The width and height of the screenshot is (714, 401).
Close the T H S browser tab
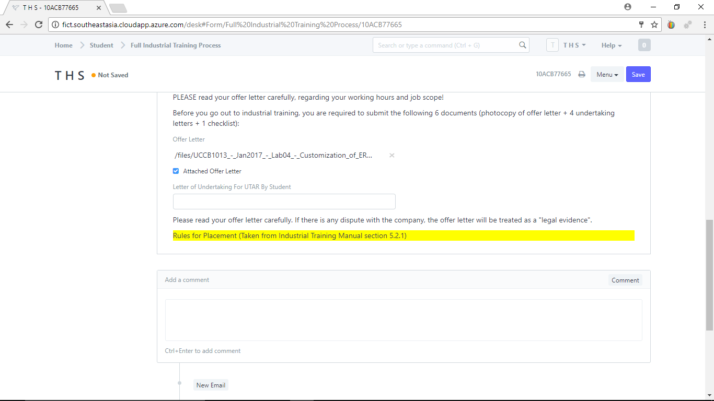[x=100, y=8]
